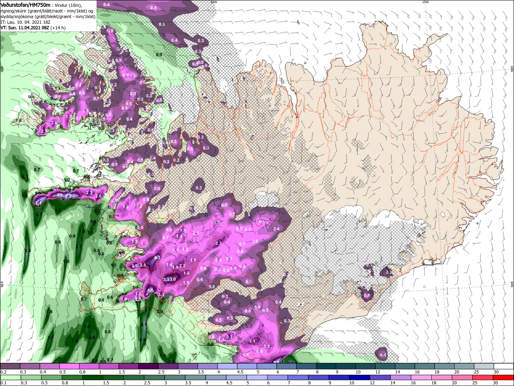Pick the pale grey 25 snow swatch

[x=484, y=366]
